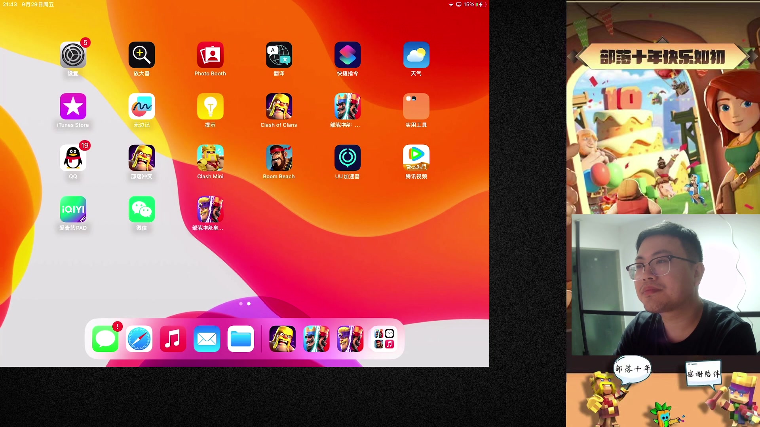
Task: Open iQIYI (爱奇艺 PAD) app
Action: click(73, 209)
